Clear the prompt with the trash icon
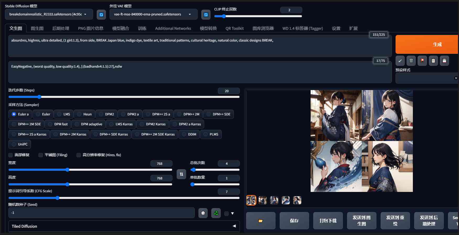Image resolution: width=459 pixels, height=235 pixels. [x=411, y=61]
